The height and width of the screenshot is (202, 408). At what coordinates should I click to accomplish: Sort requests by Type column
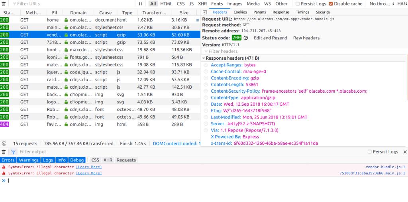[127, 13]
